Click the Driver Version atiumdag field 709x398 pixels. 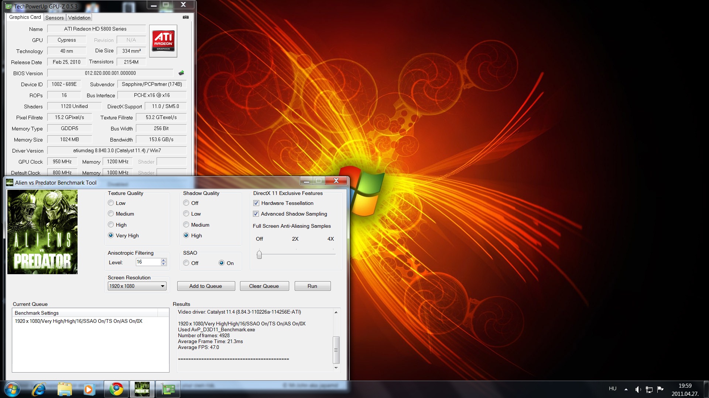click(x=117, y=150)
